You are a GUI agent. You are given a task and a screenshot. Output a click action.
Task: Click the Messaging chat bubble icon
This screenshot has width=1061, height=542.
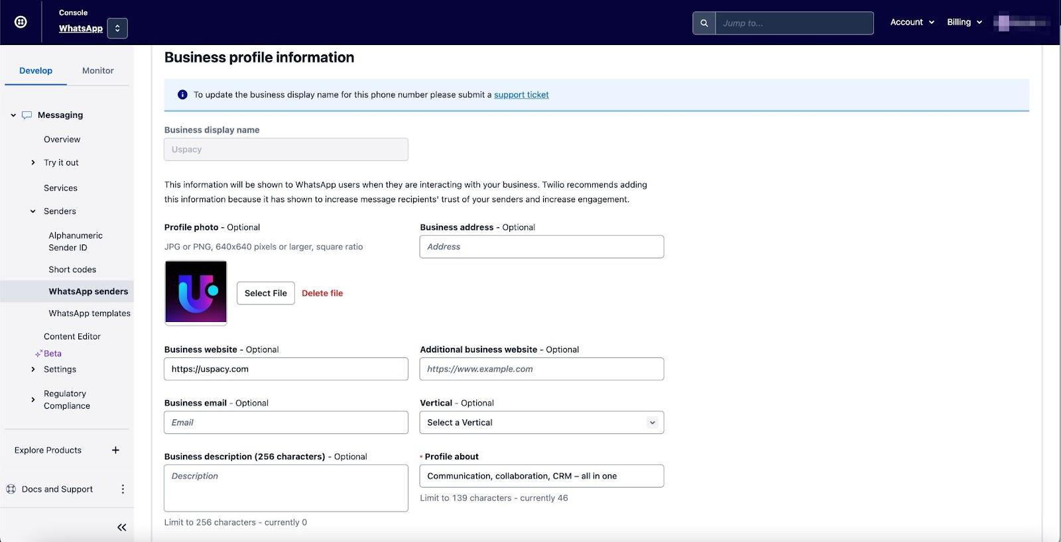click(x=27, y=115)
